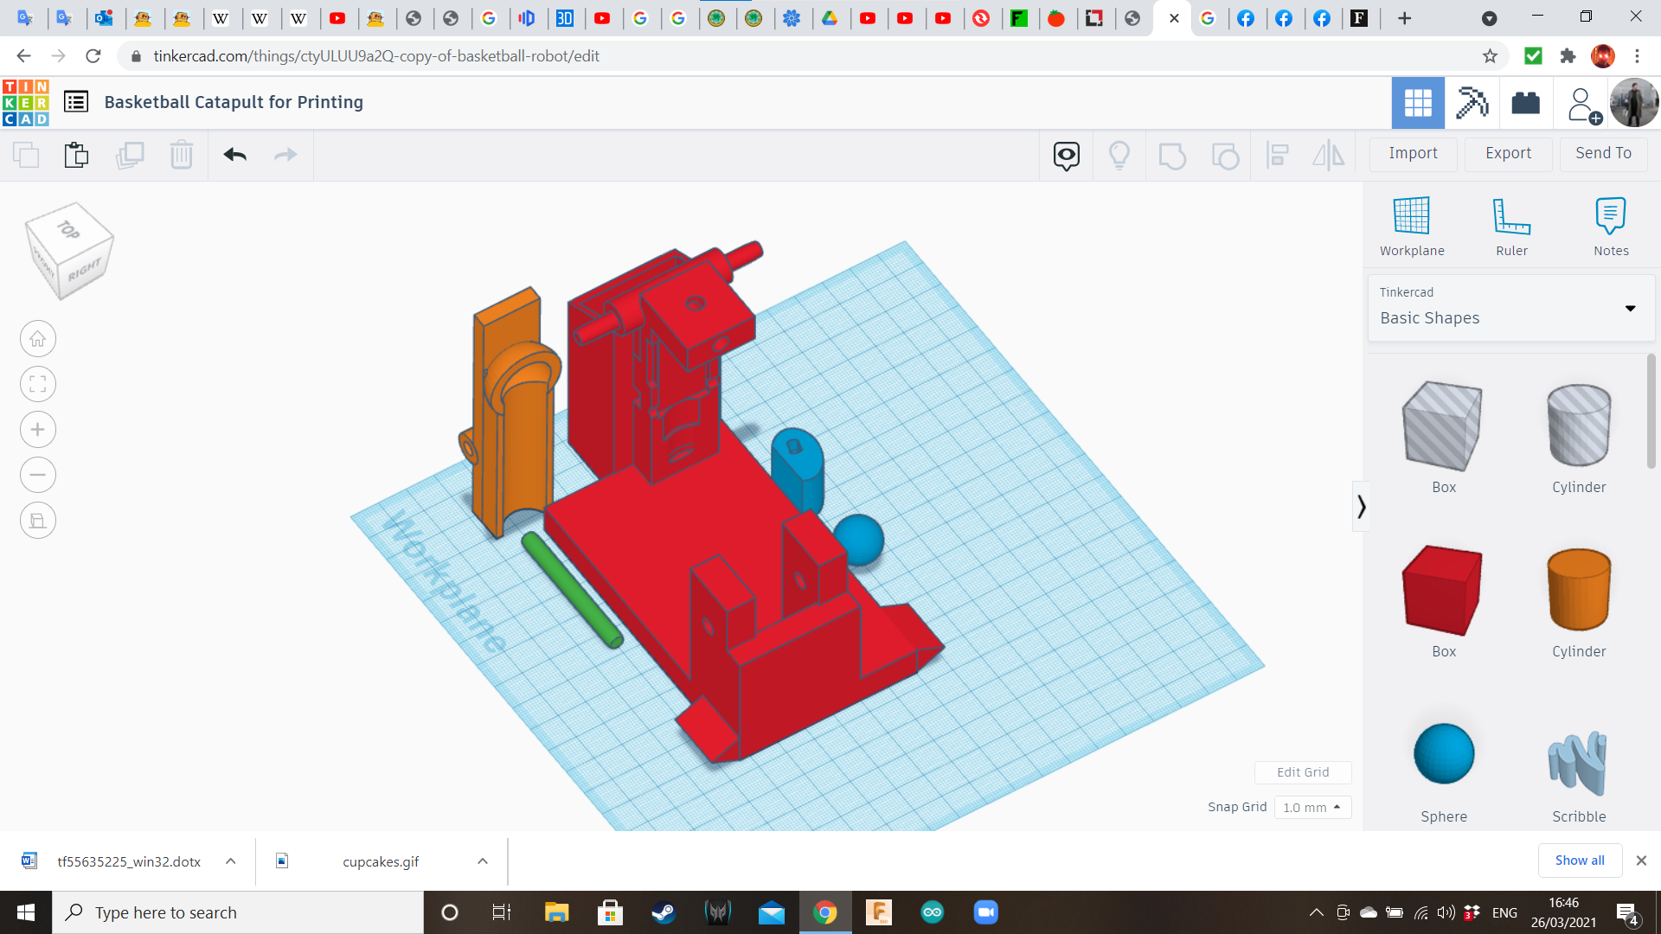Select the Mirror/Flip tool
1661x934 pixels.
(x=1329, y=155)
